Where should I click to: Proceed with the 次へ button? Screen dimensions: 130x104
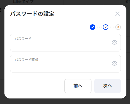[108, 86]
